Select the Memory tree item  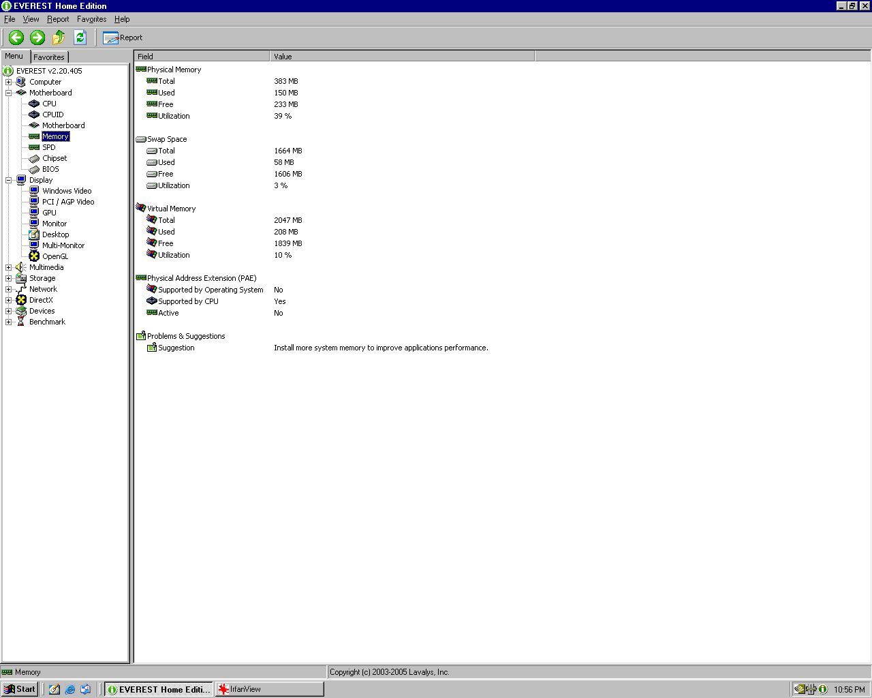coord(55,136)
